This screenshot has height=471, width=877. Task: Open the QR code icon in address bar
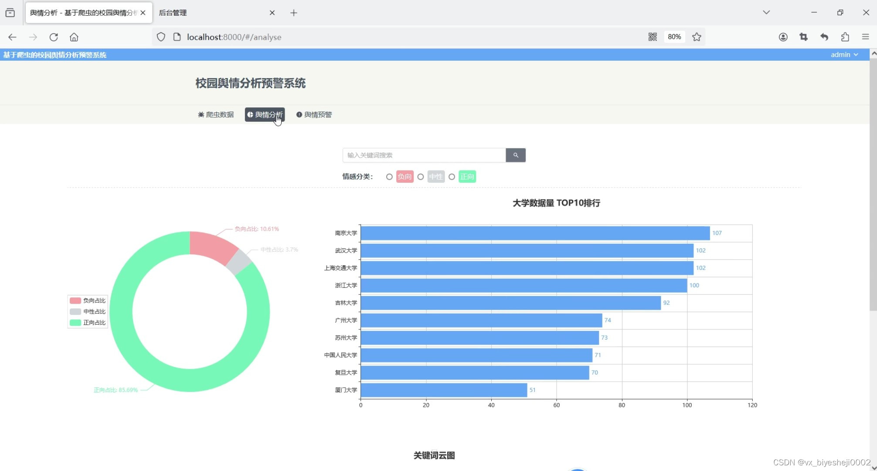[652, 37]
